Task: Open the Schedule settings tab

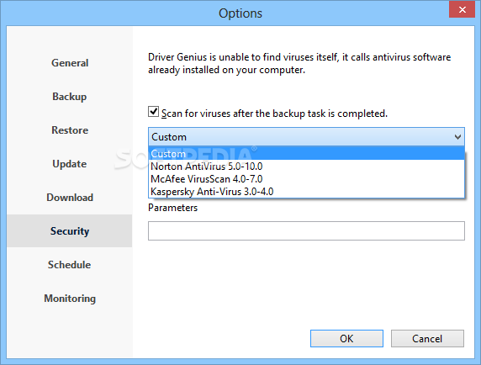Action: click(70, 265)
